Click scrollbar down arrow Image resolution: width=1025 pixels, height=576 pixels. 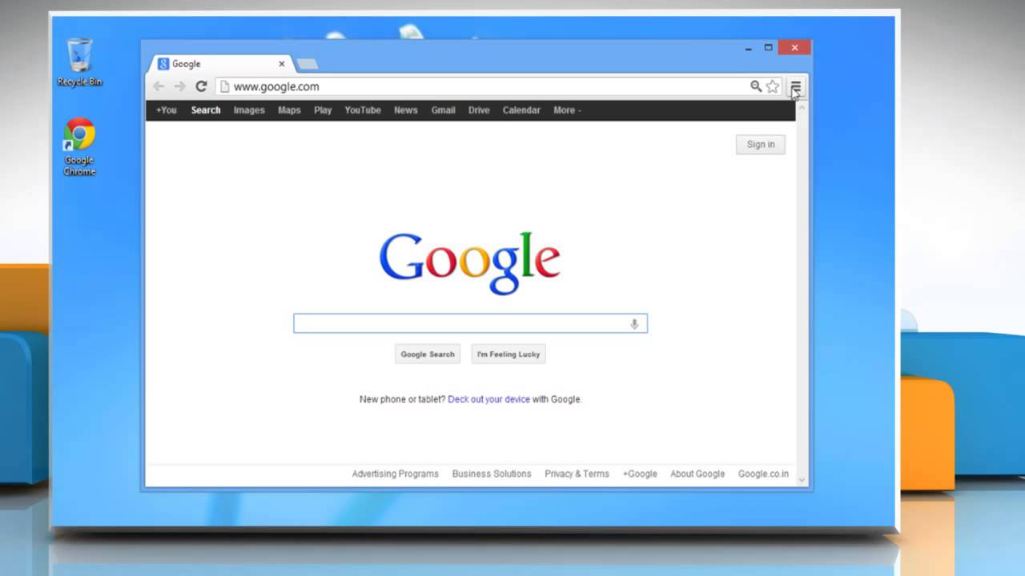pos(802,479)
